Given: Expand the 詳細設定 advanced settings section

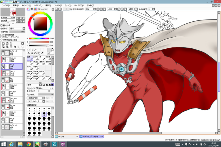Looking at the screenshot, I should click(28, 105).
